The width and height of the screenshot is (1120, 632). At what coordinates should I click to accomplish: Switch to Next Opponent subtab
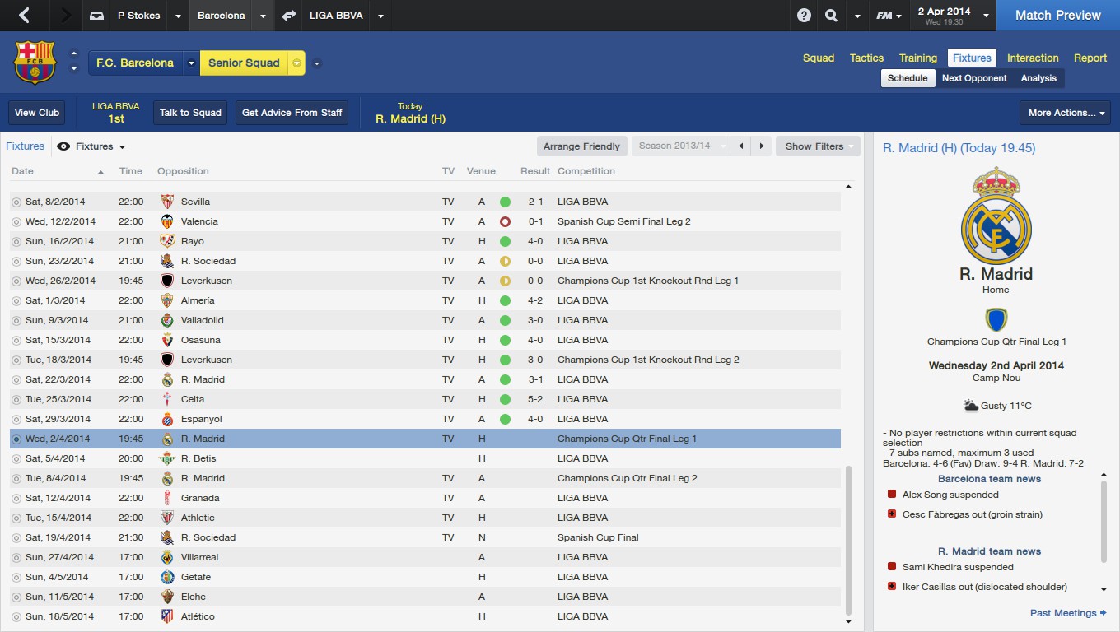tap(974, 78)
